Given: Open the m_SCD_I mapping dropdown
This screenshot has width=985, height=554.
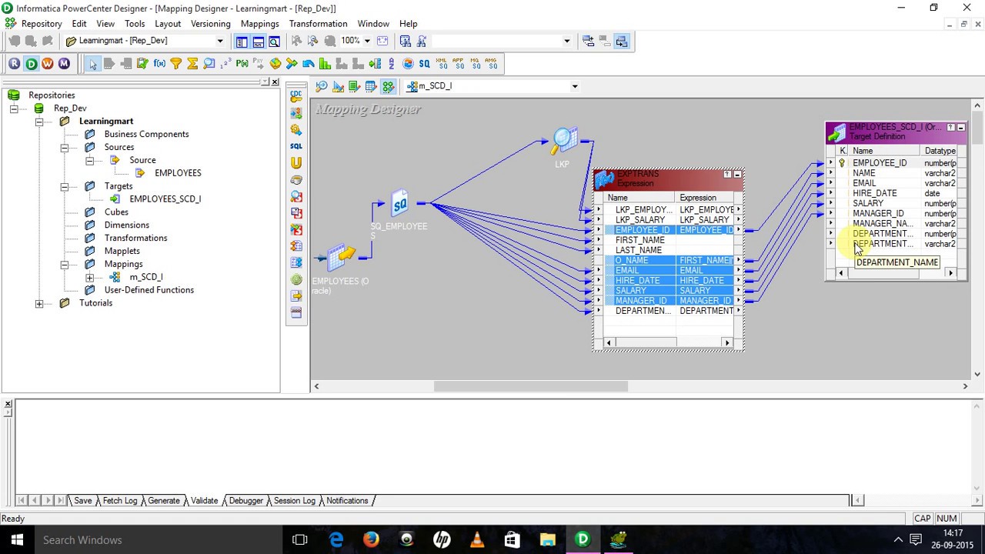Looking at the screenshot, I should [574, 86].
